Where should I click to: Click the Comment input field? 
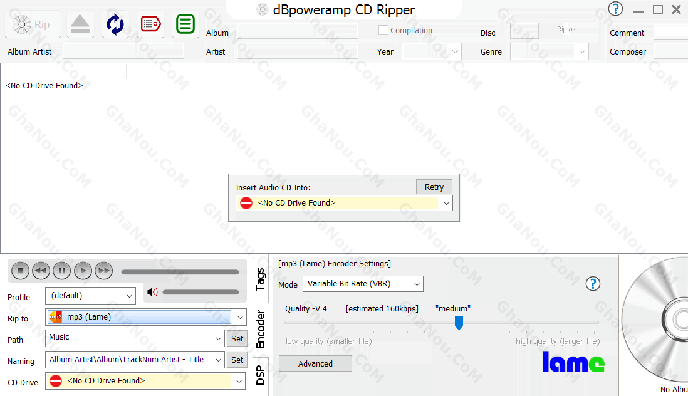pyautogui.click(x=671, y=31)
